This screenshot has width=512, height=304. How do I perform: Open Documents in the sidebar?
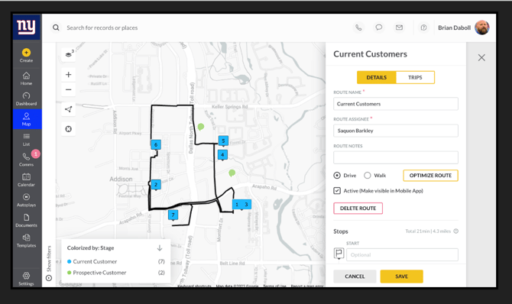click(26, 221)
